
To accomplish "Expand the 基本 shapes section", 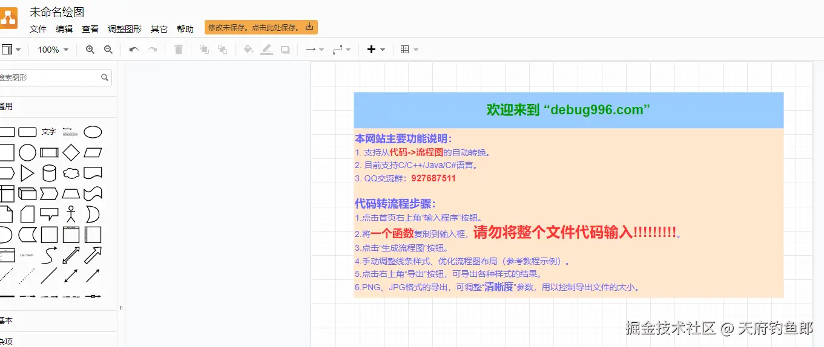I will click(58, 320).
